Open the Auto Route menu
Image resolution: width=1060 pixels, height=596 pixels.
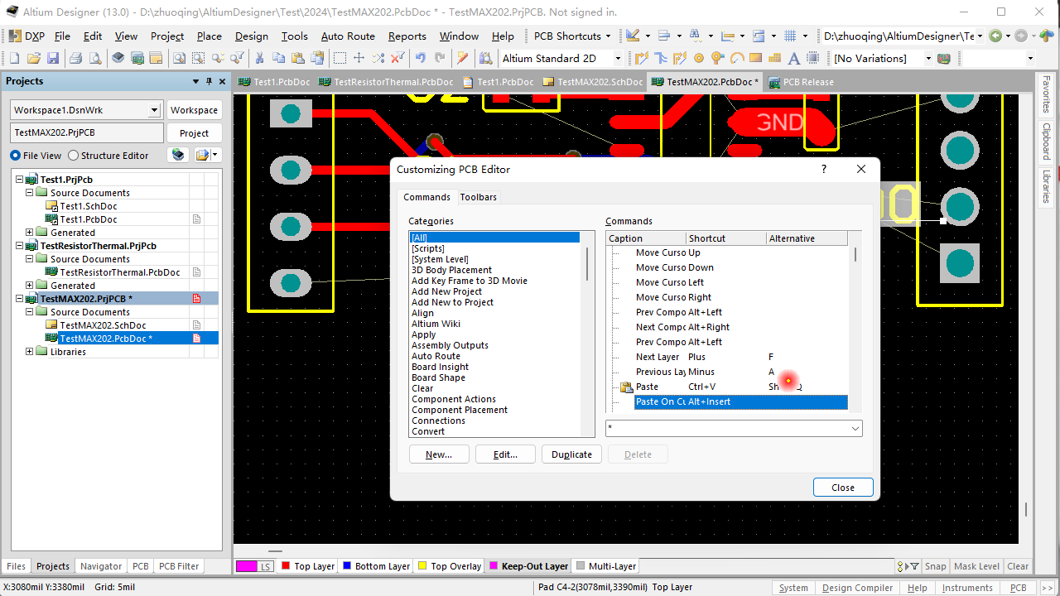click(348, 36)
